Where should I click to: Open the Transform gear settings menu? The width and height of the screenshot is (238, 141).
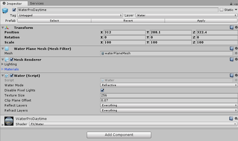pos(236,27)
